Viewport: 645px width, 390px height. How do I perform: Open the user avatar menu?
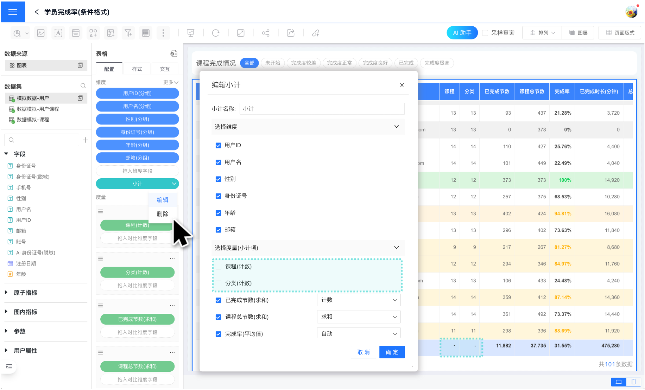tap(632, 12)
